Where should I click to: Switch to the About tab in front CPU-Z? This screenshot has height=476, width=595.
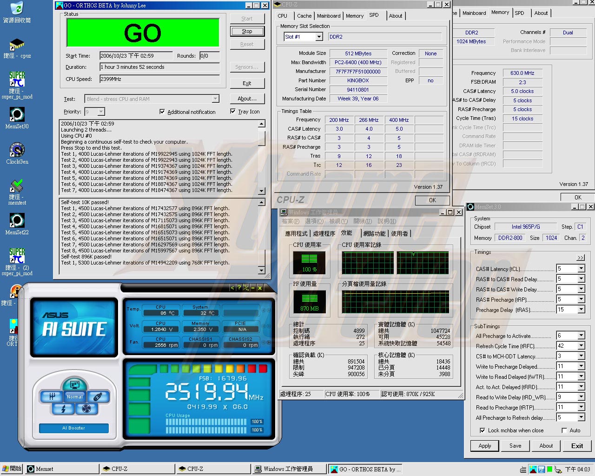point(396,16)
